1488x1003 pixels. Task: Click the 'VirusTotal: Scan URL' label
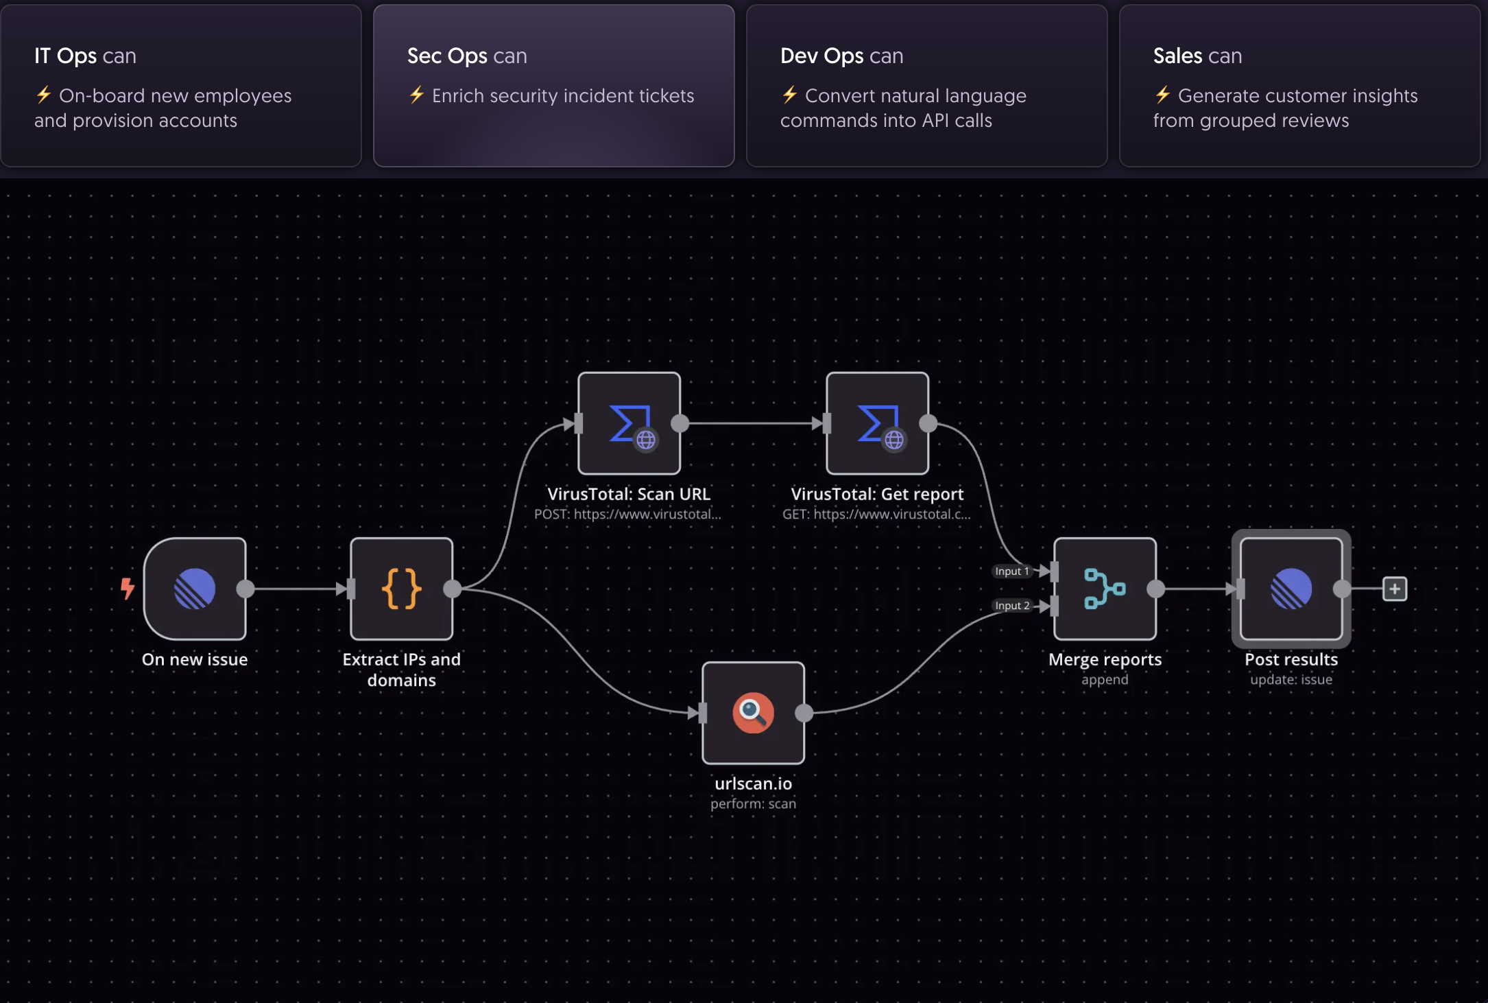629,494
